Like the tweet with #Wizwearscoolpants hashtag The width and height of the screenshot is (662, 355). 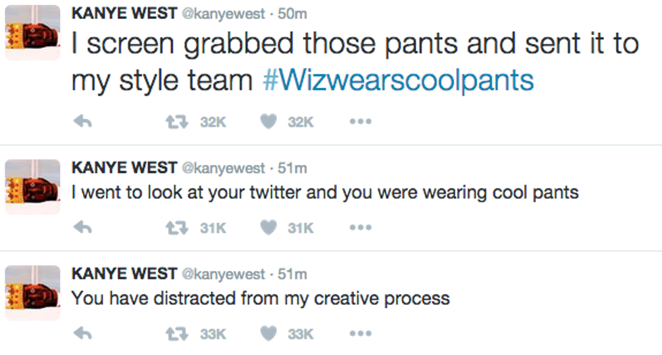tap(270, 122)
